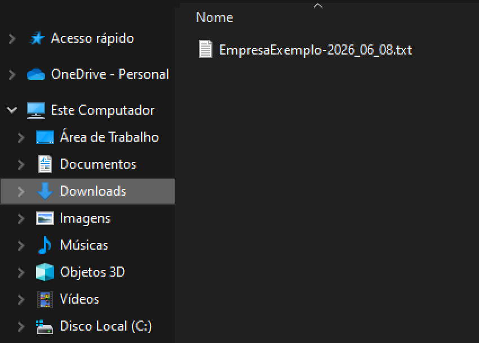Sort files by the Nome column header
The width and height of the screenshot is (479, 343).
214,17
